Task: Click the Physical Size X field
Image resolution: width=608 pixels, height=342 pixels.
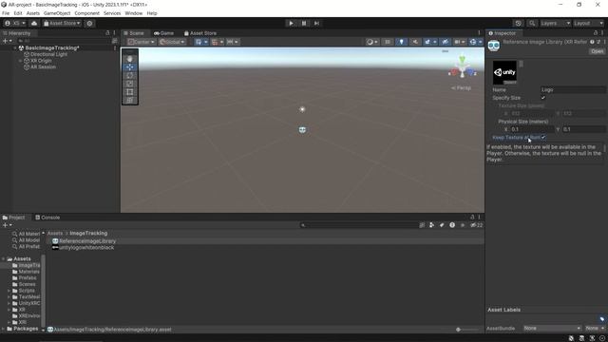Action: pyautogui.click(x=532, y=129)
